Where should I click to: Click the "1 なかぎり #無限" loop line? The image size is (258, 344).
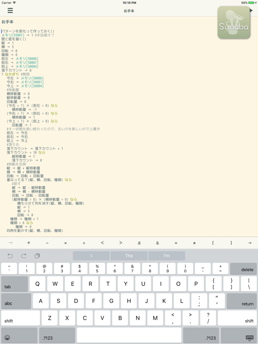[16, 74]
